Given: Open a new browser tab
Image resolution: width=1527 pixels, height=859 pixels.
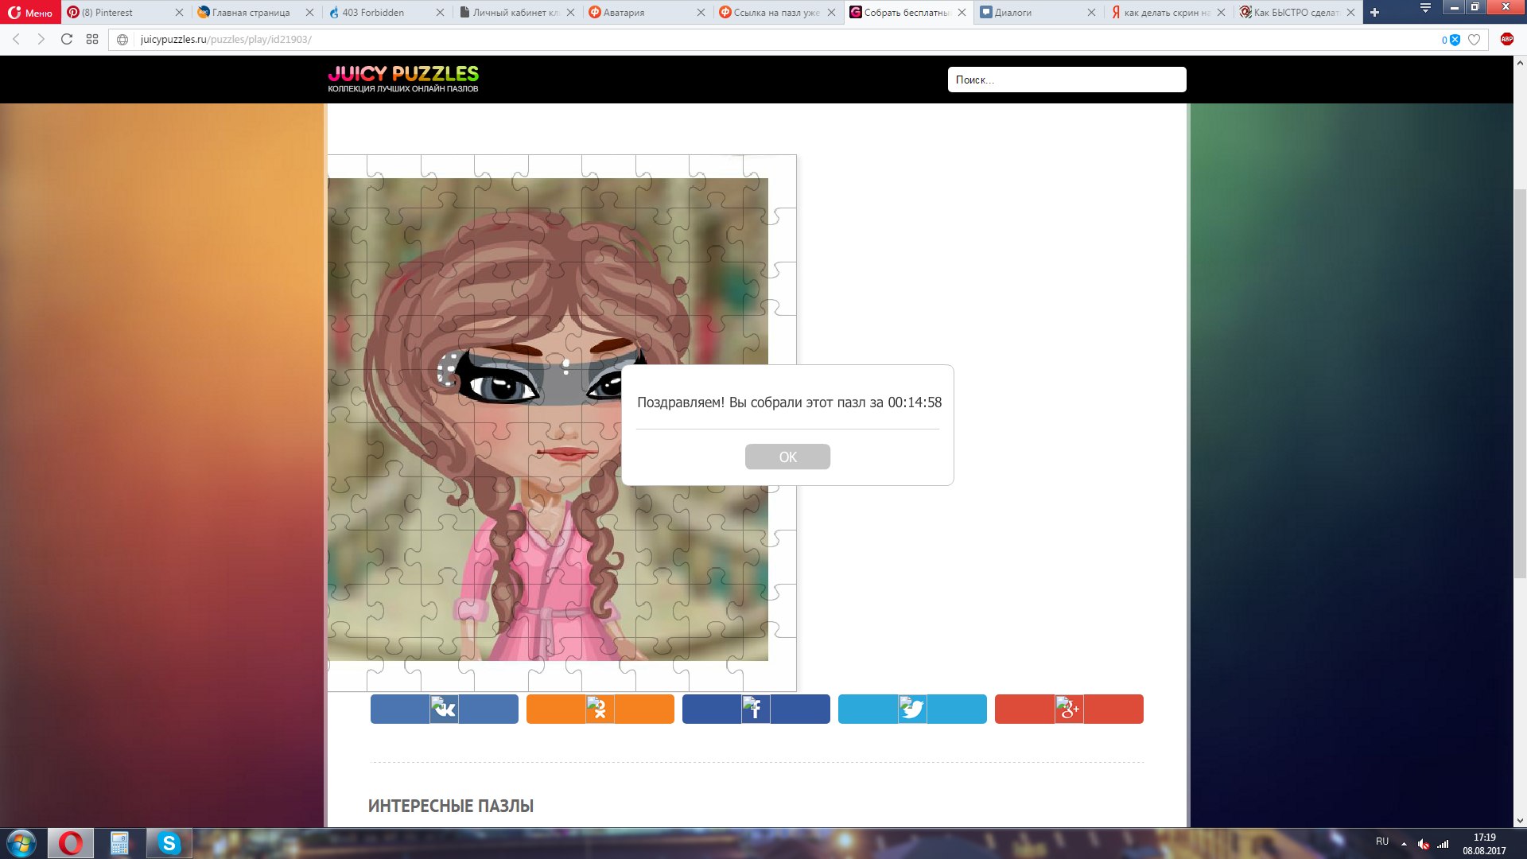Looking at the screenshot, I should pyautogui.click(x=1374, y=12).
